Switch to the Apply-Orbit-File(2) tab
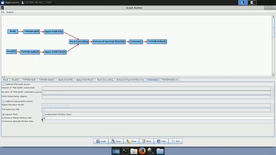 pos(85,80)
